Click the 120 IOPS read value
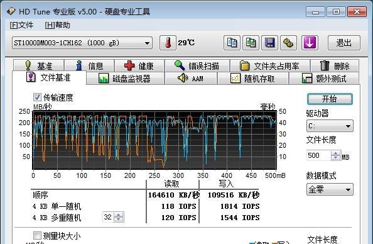Viewport: 373px width, 244px height. tap(179, 218)
